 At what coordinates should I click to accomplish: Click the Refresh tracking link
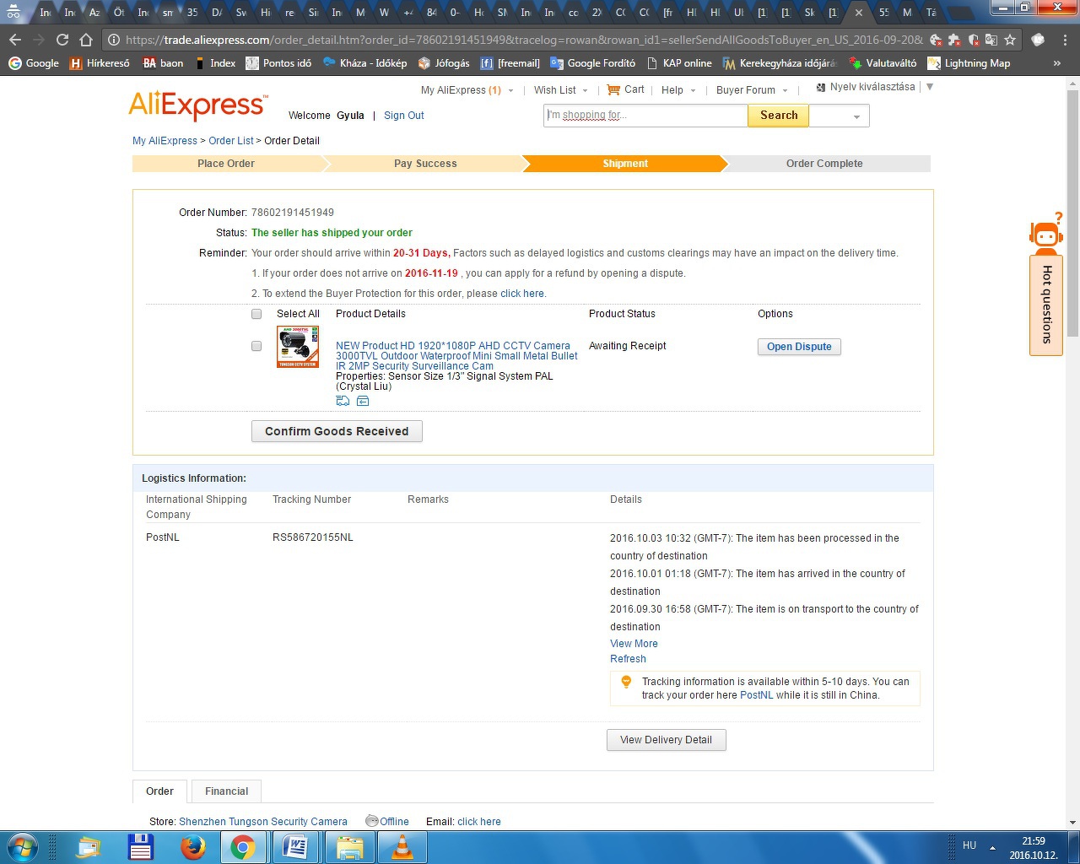click(628, 659)
